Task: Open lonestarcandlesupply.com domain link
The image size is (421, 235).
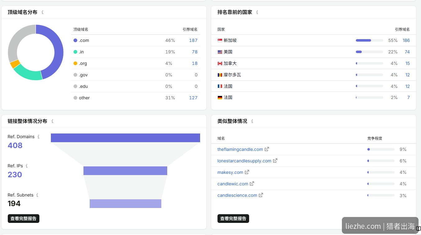Action: pyautogui.click(x=244, y=161)
